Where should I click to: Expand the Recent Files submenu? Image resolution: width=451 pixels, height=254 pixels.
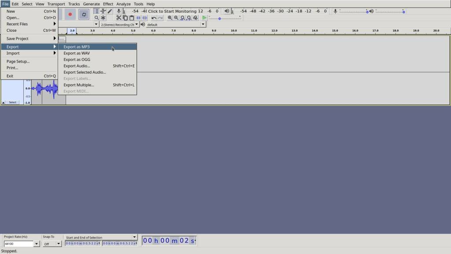point(30,24)
